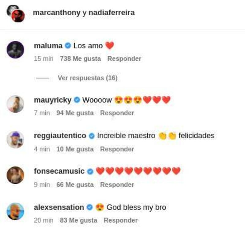The image size is (245, 231).
Task: Open the alexsensation username link
Action: [59, 207]
